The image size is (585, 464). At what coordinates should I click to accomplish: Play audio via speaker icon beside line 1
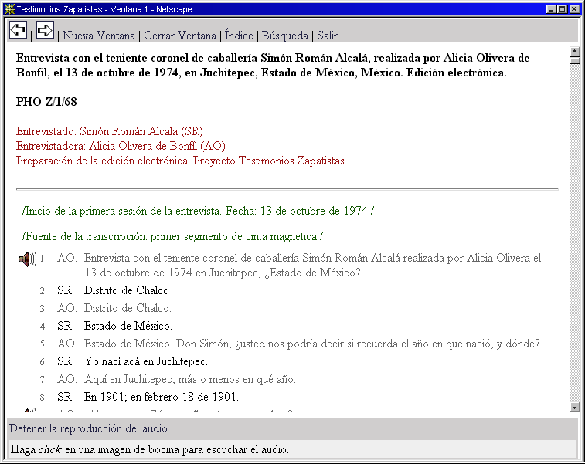click(27, 259)
